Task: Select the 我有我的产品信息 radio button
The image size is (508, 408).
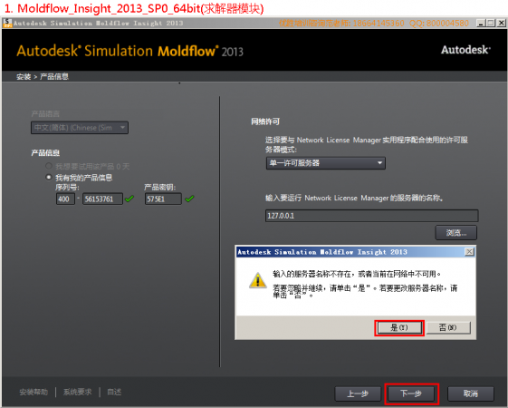Action: [x=49, y=178]
